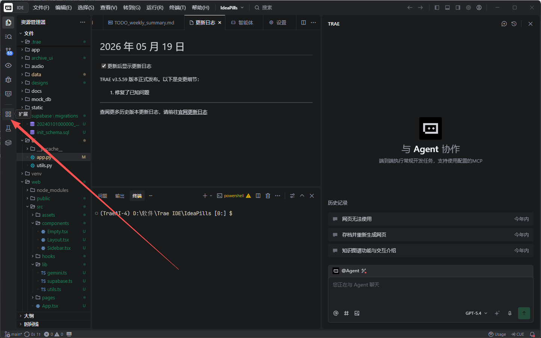Maximize the terminal panel with up chevron
The width and height of the screenshot is (541, 338).
tap(302, 196)
